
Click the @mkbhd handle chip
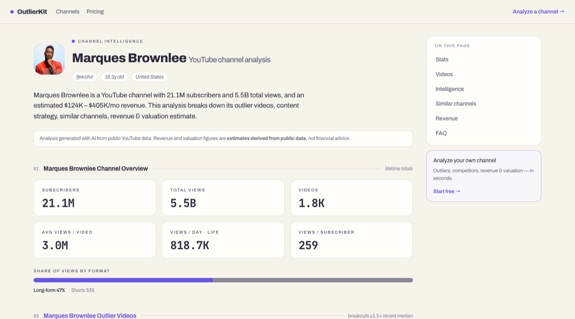pyautogui.click(x=85, y=77)
